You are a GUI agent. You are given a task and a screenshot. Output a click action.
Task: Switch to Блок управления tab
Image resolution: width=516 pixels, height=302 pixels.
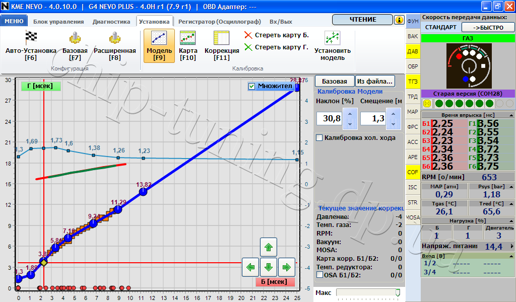pos(58,22)
